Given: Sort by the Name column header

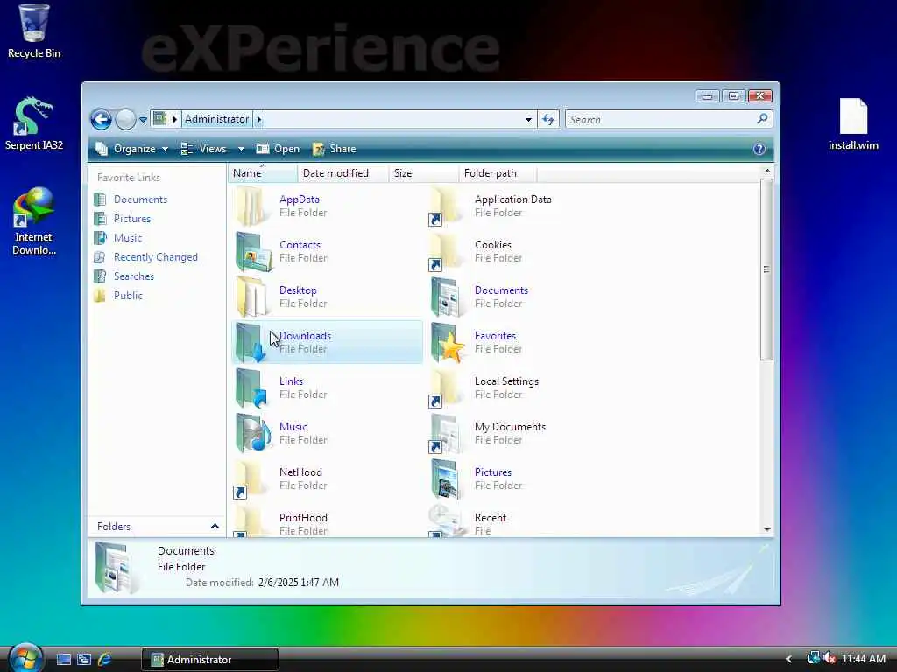Looking at the screenshot, I should pos(263,172).
